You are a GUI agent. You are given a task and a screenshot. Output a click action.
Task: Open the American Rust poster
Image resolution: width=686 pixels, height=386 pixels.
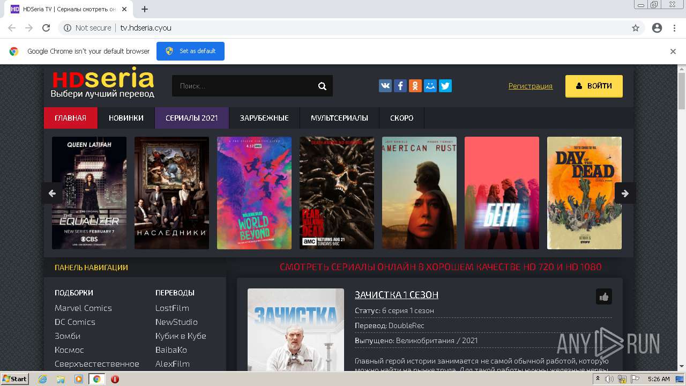[x=419, y=193]
